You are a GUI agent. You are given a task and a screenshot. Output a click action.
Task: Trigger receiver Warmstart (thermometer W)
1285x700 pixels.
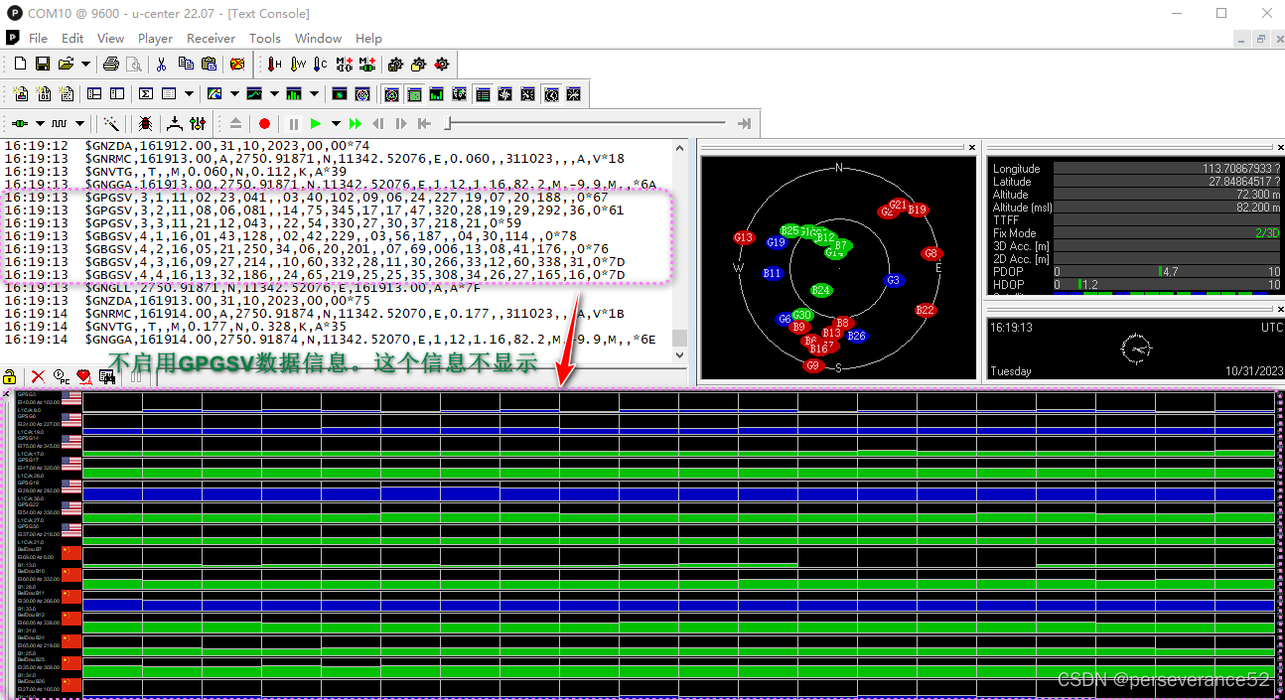[298, 64]
